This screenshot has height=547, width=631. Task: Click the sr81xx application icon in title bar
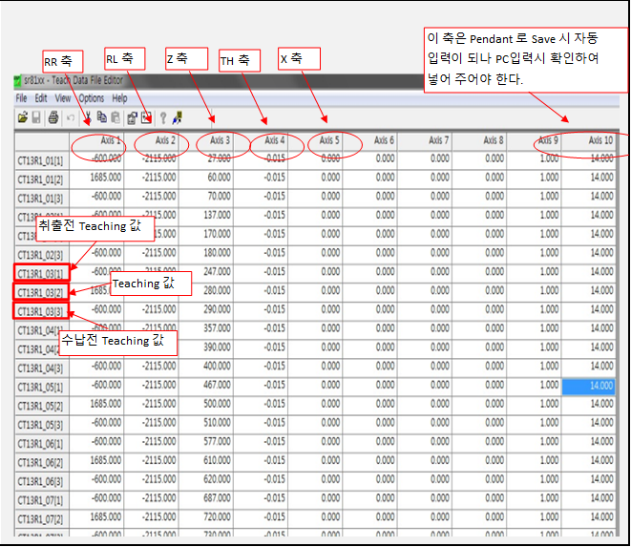[x=18, y=81]
